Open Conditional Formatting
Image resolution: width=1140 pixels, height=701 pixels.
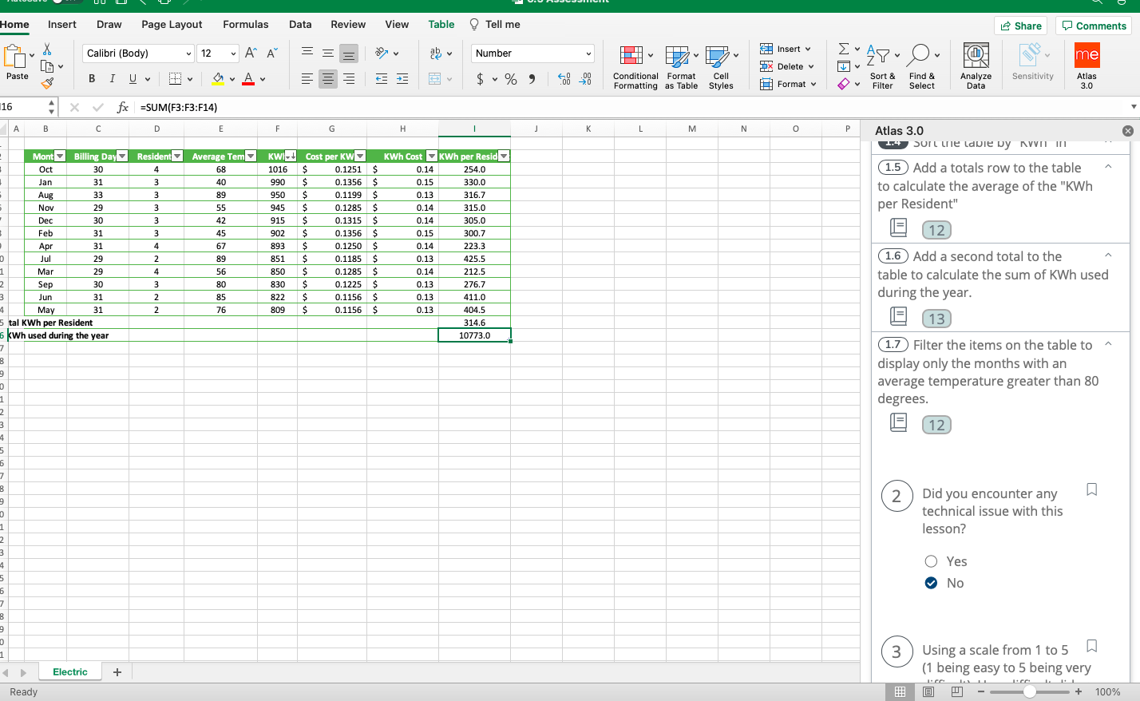[x=635, y=68]
